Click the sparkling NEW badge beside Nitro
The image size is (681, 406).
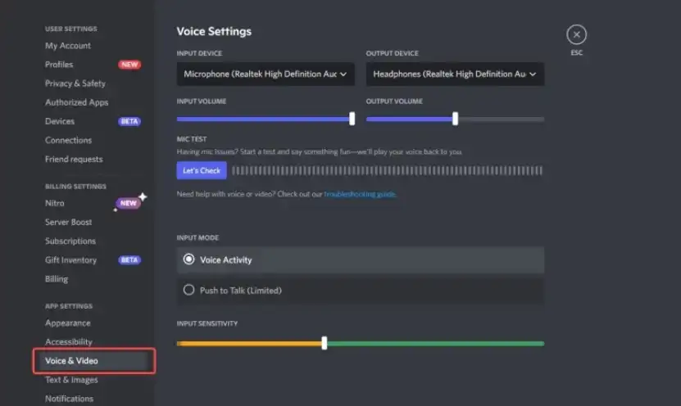point(129,203)
